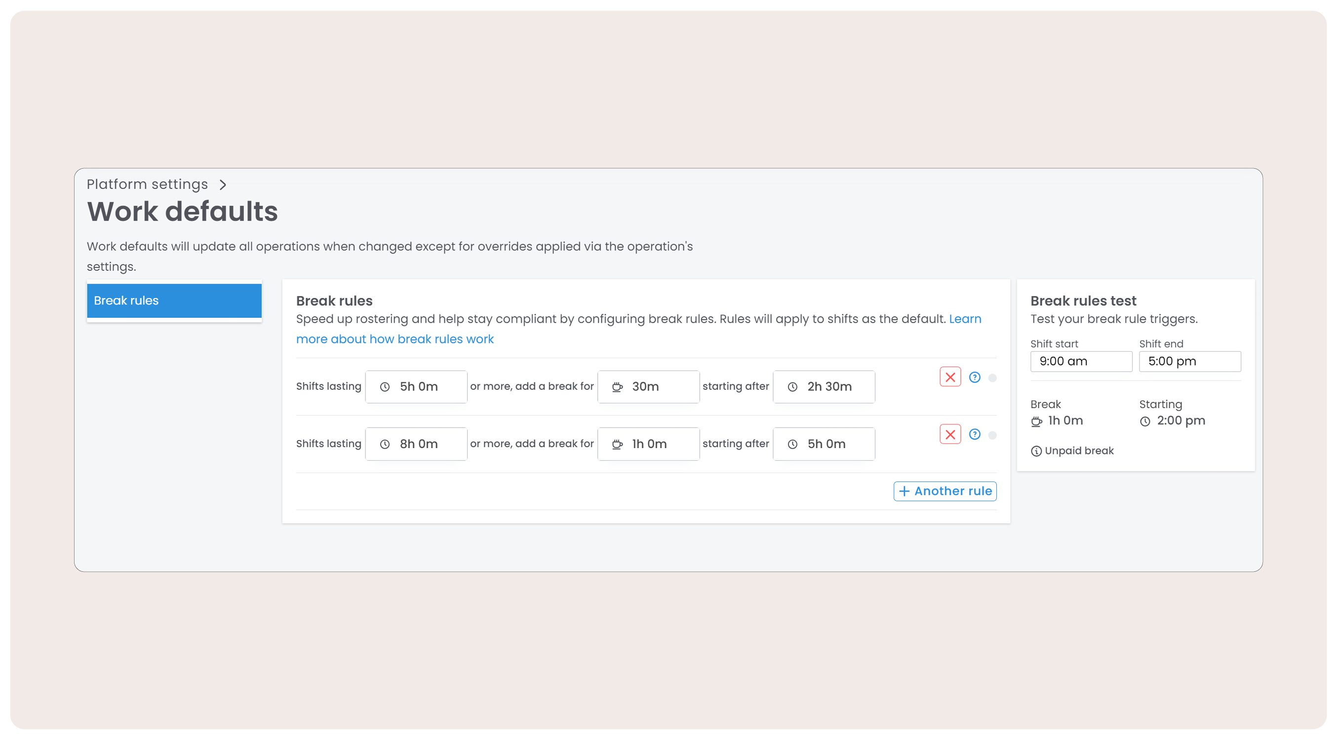Delete the 8h 0m break rule

click(950, 434)
